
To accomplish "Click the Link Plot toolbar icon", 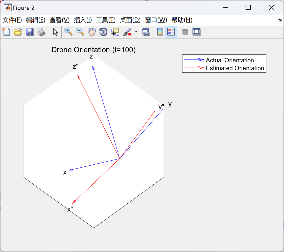I will click(x=146, y=32).
